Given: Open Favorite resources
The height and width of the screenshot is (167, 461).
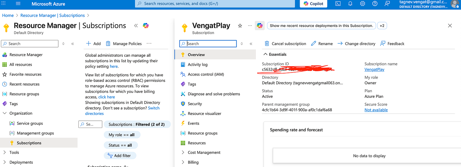Looking at the screenshot, I should [x=25, y=74].
